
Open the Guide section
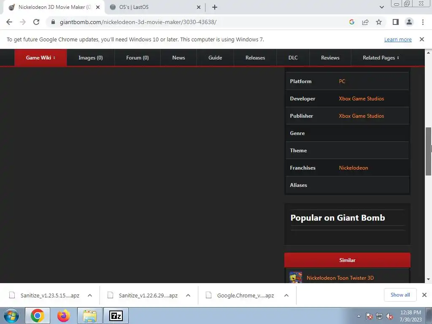coord(215,57)
